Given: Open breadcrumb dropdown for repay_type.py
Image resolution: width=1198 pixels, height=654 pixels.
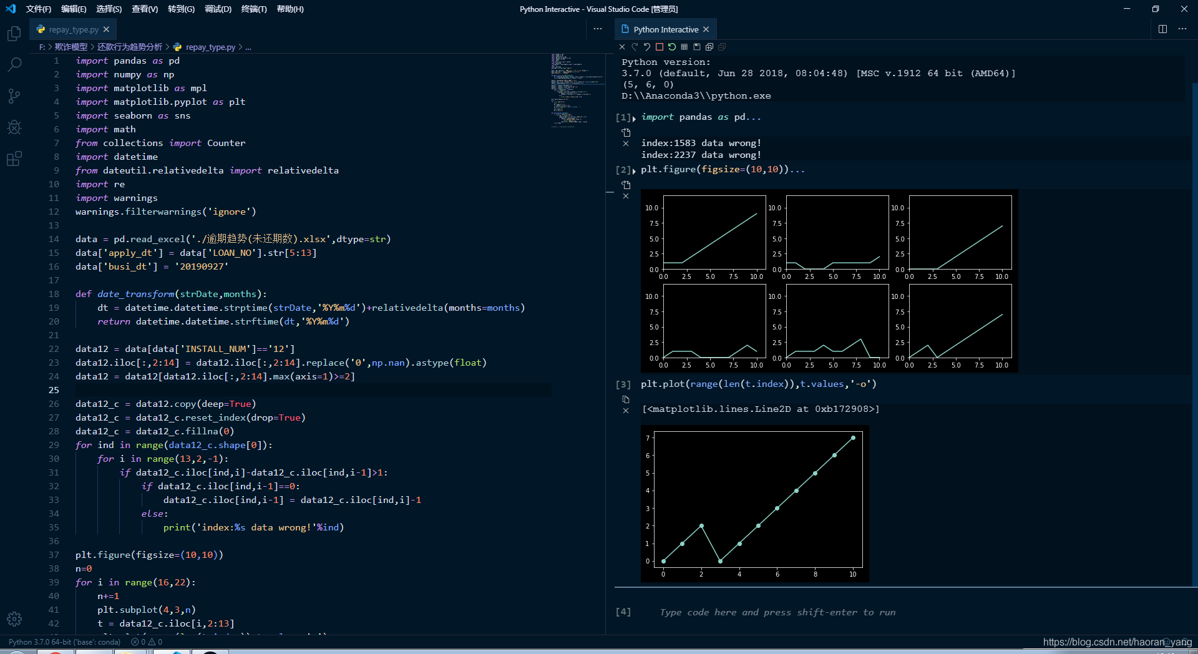Looking at the screenshot, I should click(205, 47).
